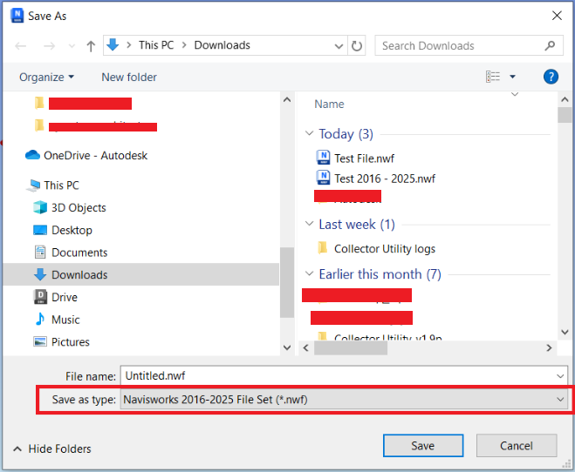This screenshot has height=472, width=575.
Task: Open the view options dropdown arrow
Action: click(512, 77)
